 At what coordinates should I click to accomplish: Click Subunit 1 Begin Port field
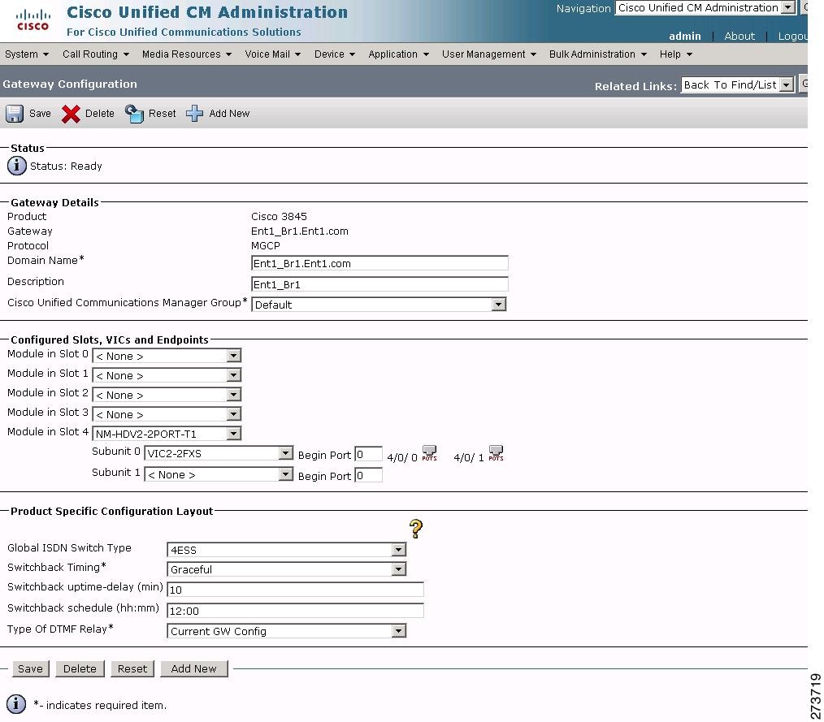point(368,475)
